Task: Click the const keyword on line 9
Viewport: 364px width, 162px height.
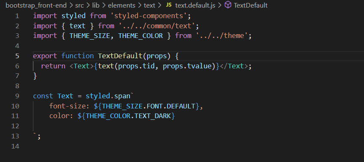Action: (x=43, y=96)
